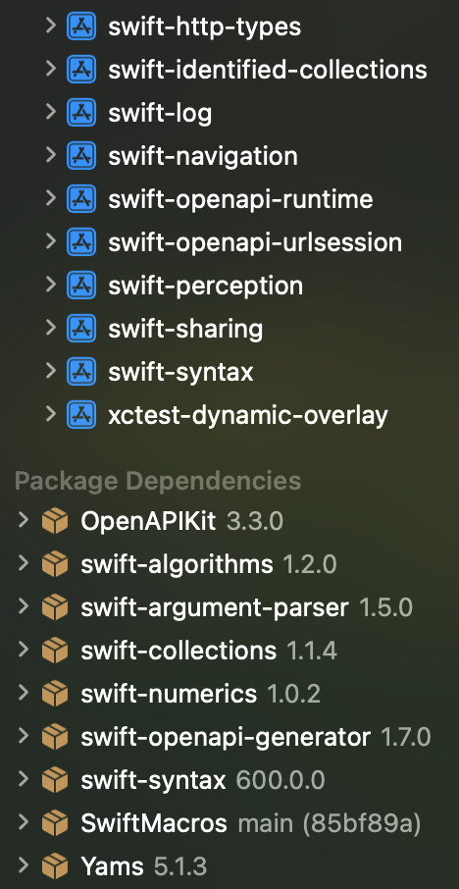Viewport: 459px width, 889px height.
Task: Expand the swift-identified-collections folder
Action: pyautogui.click(x=50, y=69)
